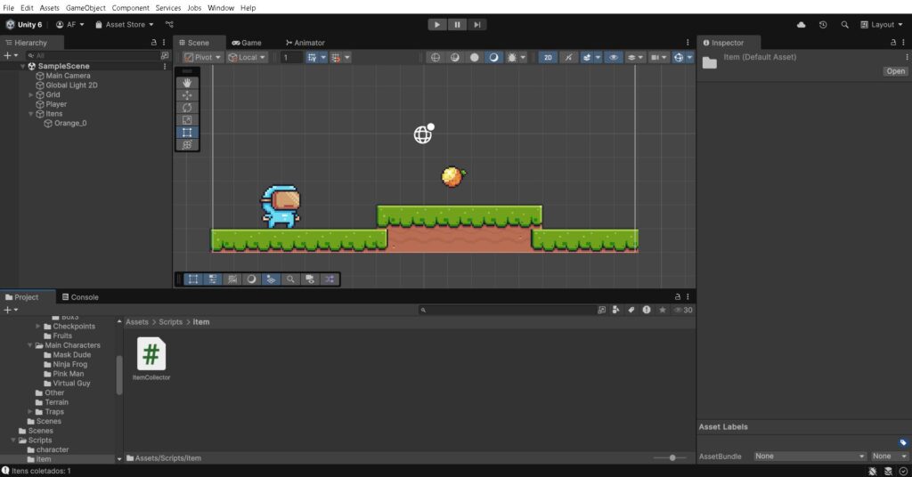
Task: Open the Asset Store dropdown
Action: coord(125,24)
